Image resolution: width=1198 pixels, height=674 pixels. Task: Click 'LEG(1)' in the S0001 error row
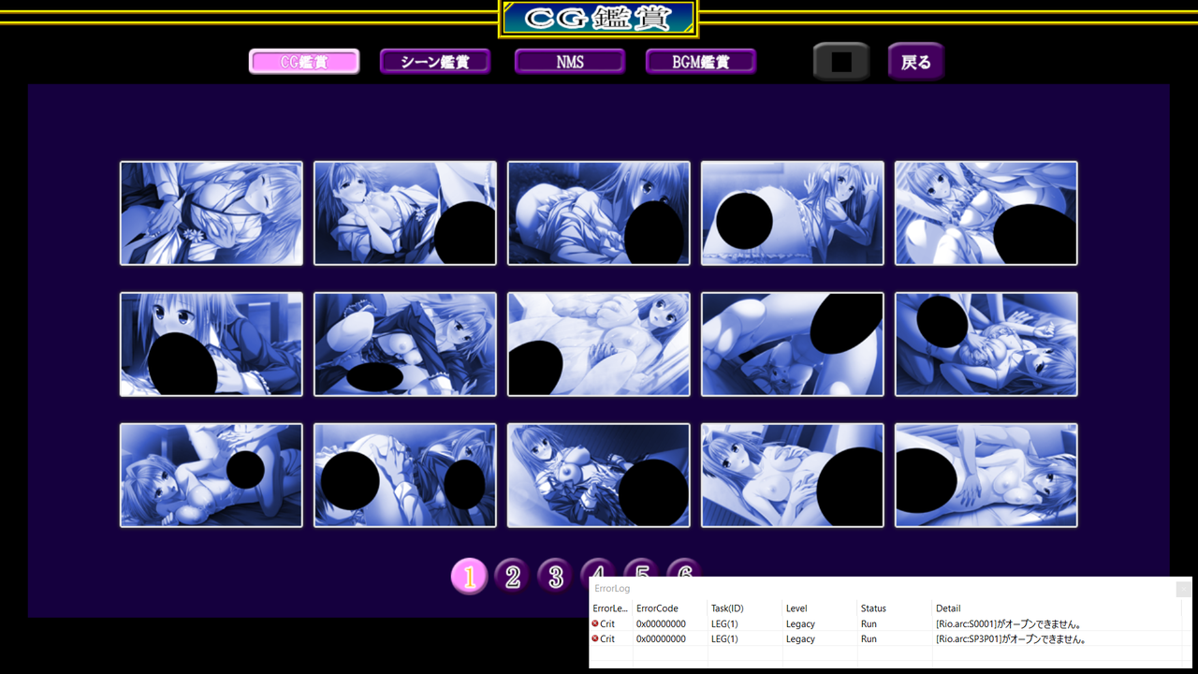[x=724, y=623]
